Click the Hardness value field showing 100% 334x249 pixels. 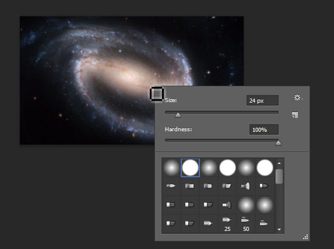pyautogui.click(x=264, y=129)
